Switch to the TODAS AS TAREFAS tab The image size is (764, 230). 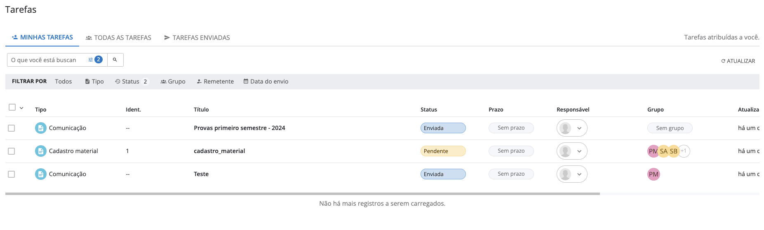point(118,37)
